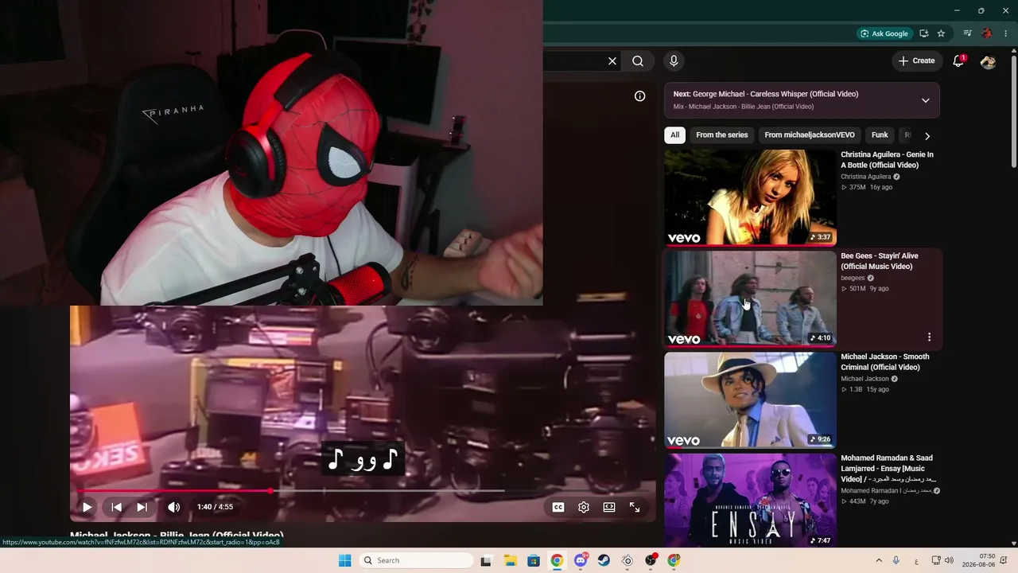Open Task View from the taskbar
Viewport: 1018px width, 573px height.
click(486, 560)
